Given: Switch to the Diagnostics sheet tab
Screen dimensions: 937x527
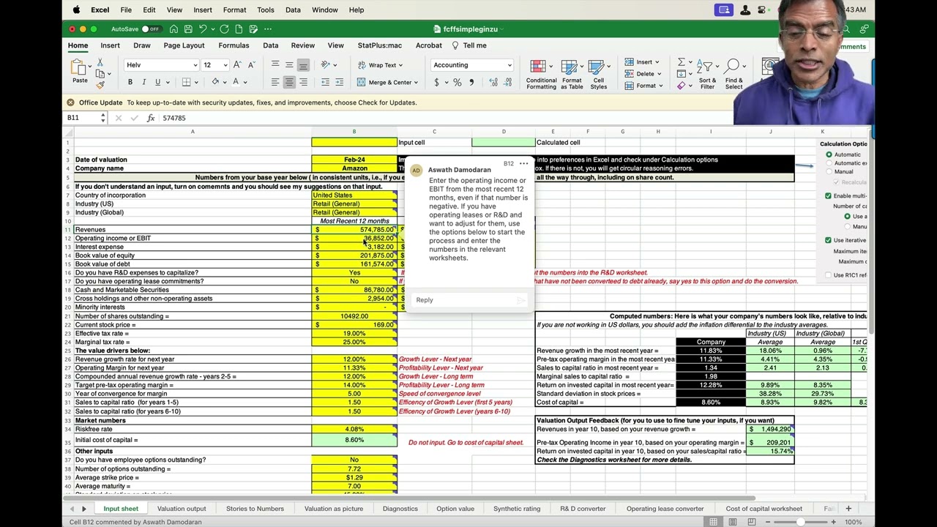Looking at the screenshot, I should click(x=400, y=509).
